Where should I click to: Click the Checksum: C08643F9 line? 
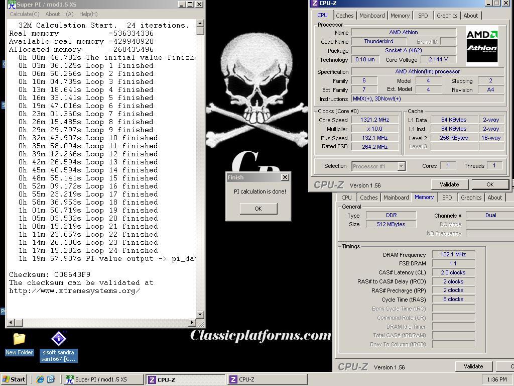pos(50,274)
